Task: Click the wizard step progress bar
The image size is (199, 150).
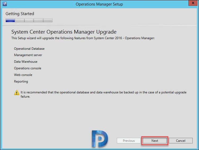Action: (x=29, y=20)
